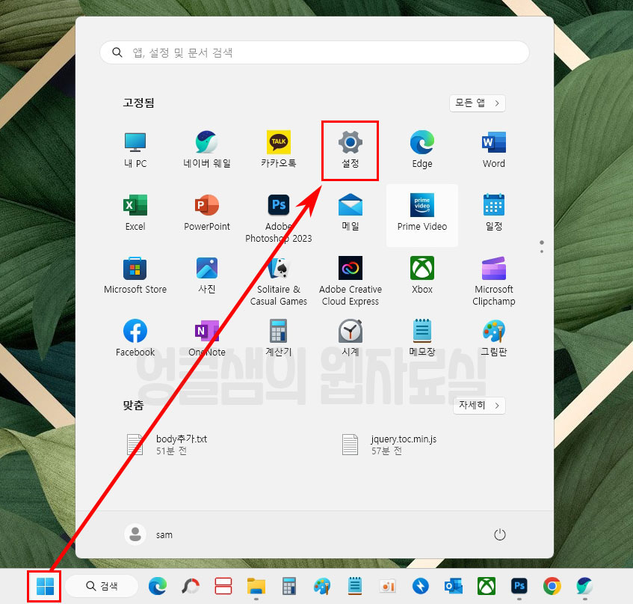Open Word from pinned apps
Viewport: 633px width, 604px height.
coord(494,150)
